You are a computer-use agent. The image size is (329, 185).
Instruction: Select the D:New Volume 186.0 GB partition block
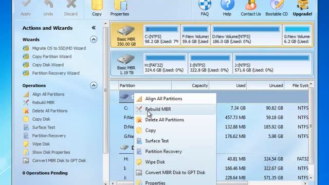point(246,35)
